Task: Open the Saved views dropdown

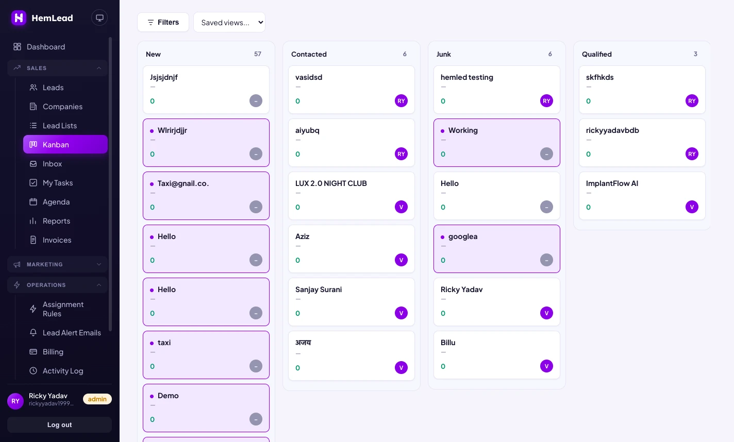Action: tap(229, 22)
